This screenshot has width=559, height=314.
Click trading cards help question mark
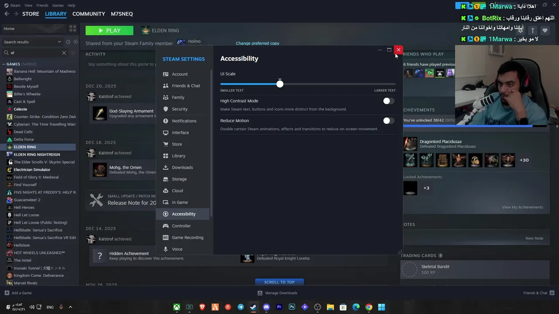tap(440, 256)
